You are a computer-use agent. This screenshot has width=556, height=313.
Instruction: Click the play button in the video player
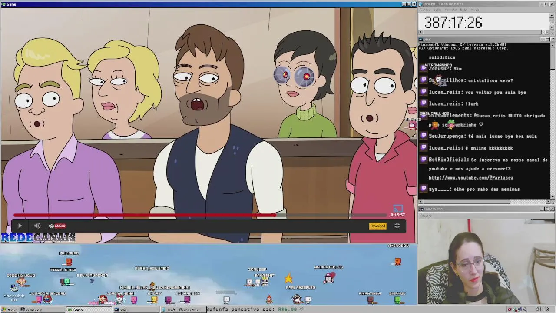pyautogui.click(x=20, y=226)
